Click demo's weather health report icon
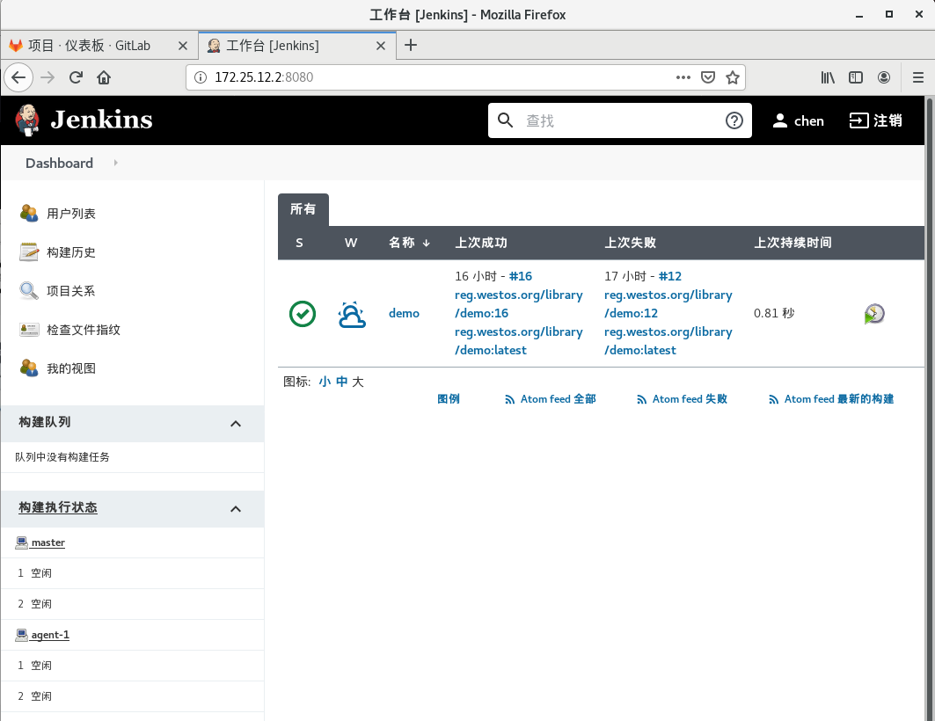This screenshot has width=935, height=721. (x=352, y=314)
